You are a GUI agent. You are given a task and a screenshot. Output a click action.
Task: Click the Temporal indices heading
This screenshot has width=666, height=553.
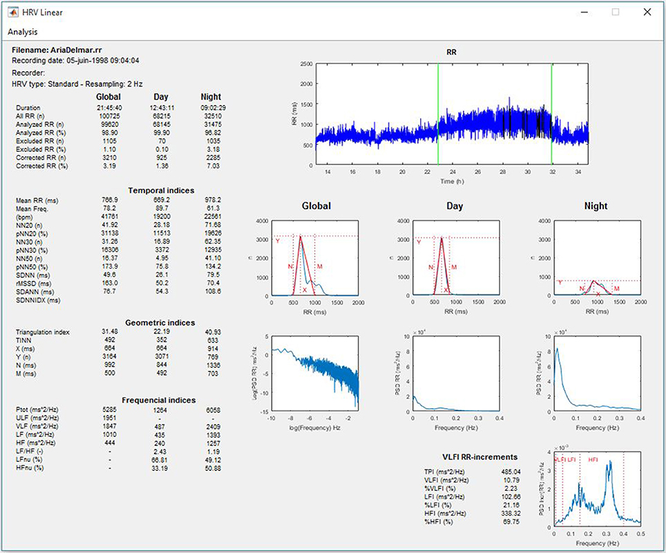point(161,191)
